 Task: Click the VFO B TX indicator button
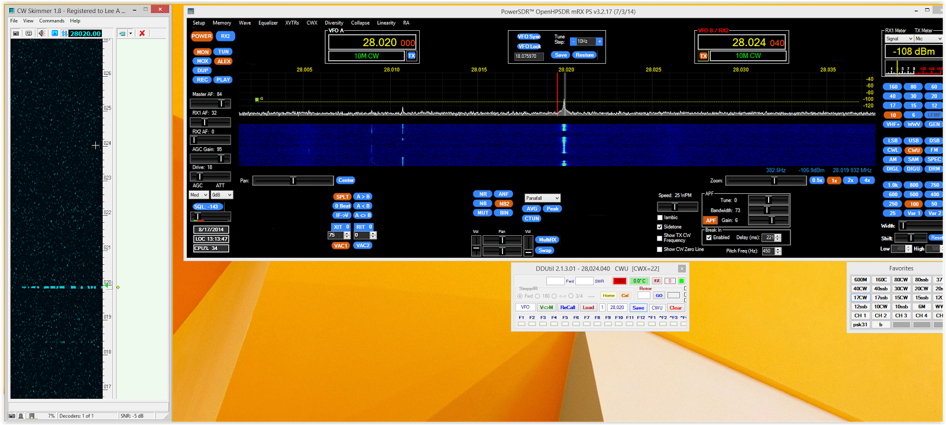[704, 56]
